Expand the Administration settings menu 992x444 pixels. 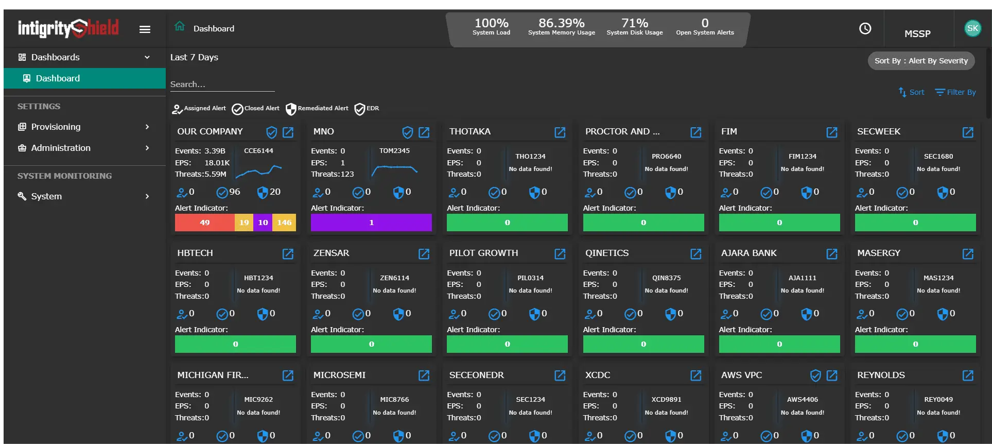point(84,148)
